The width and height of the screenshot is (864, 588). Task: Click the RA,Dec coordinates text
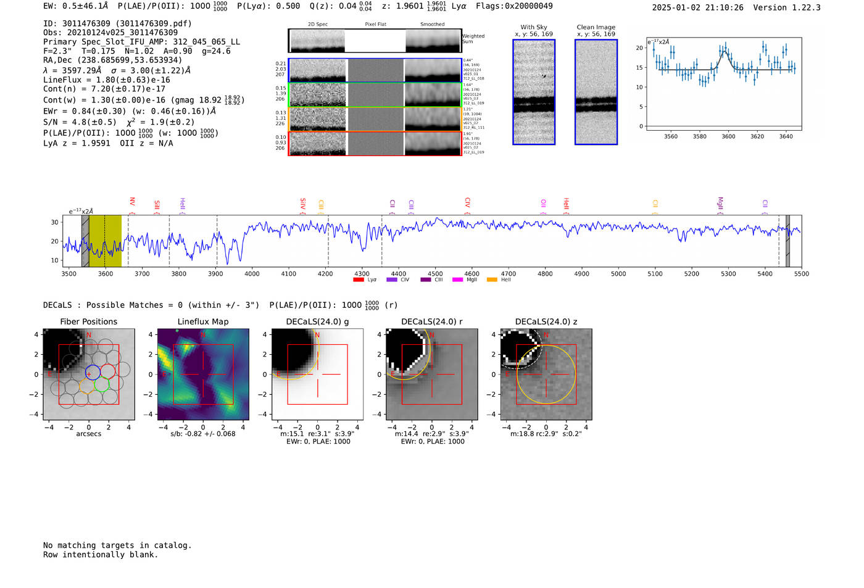pos(113,60)
